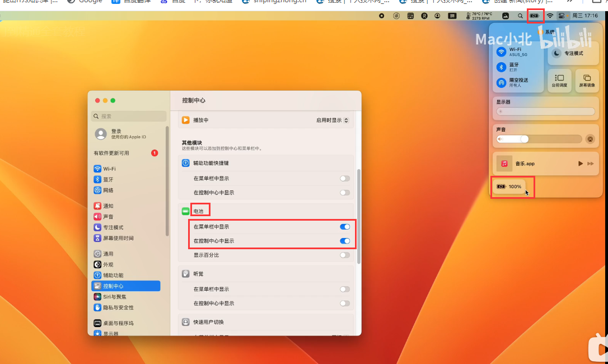Select 外观 in the settings sidebar
Viewport: 608px width, 364px height.
[125, 265]
